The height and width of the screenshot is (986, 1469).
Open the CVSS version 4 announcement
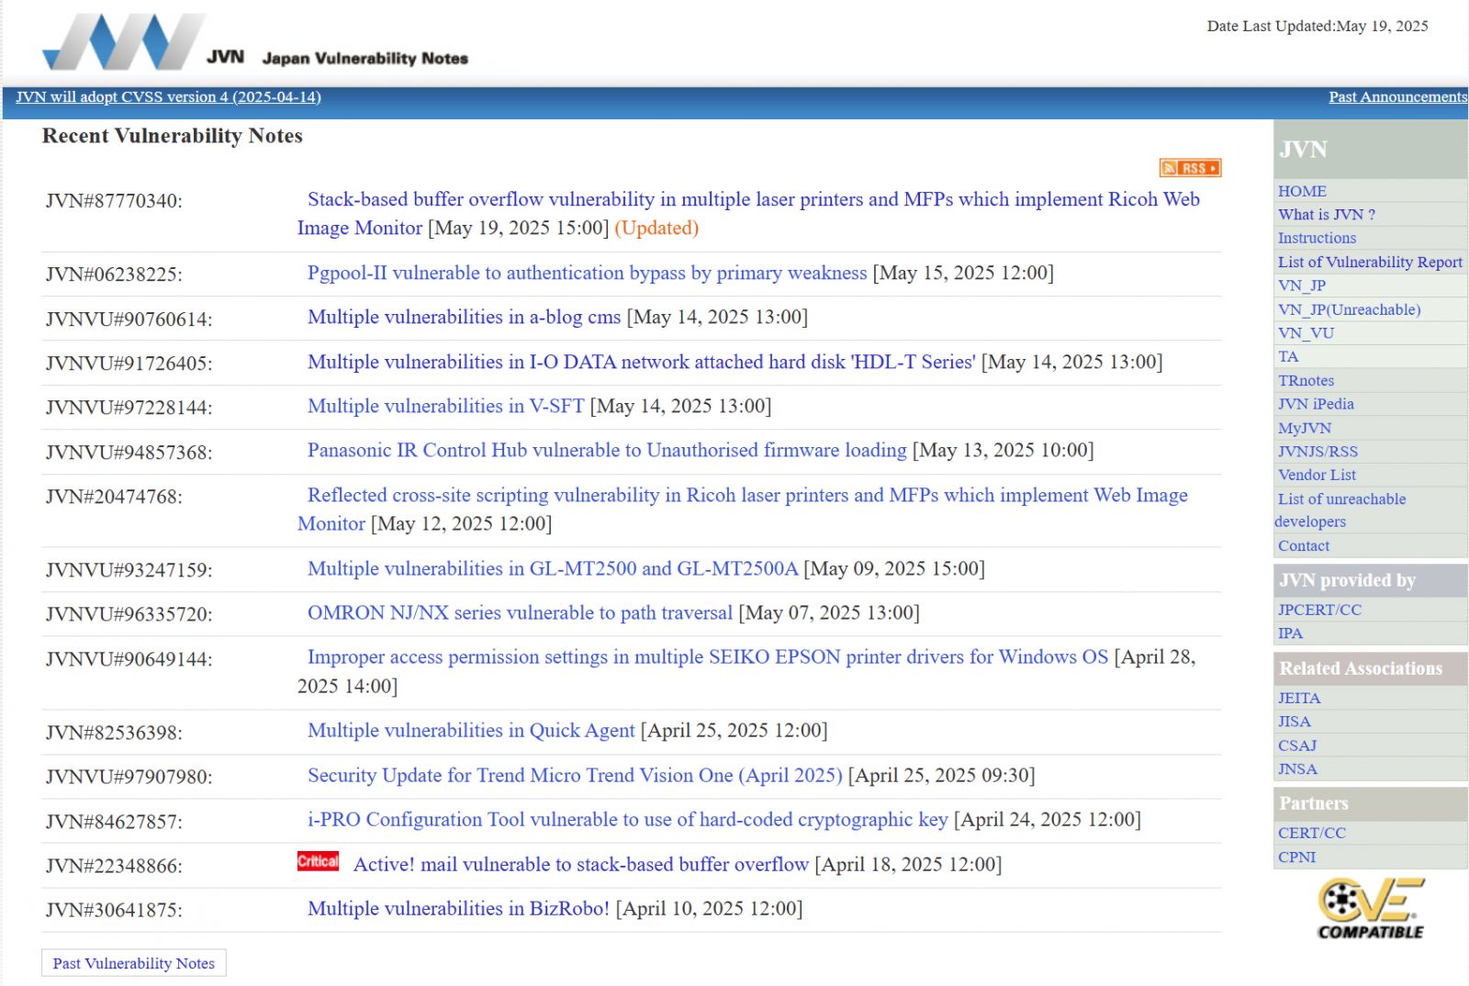click(x=168, y=97)
